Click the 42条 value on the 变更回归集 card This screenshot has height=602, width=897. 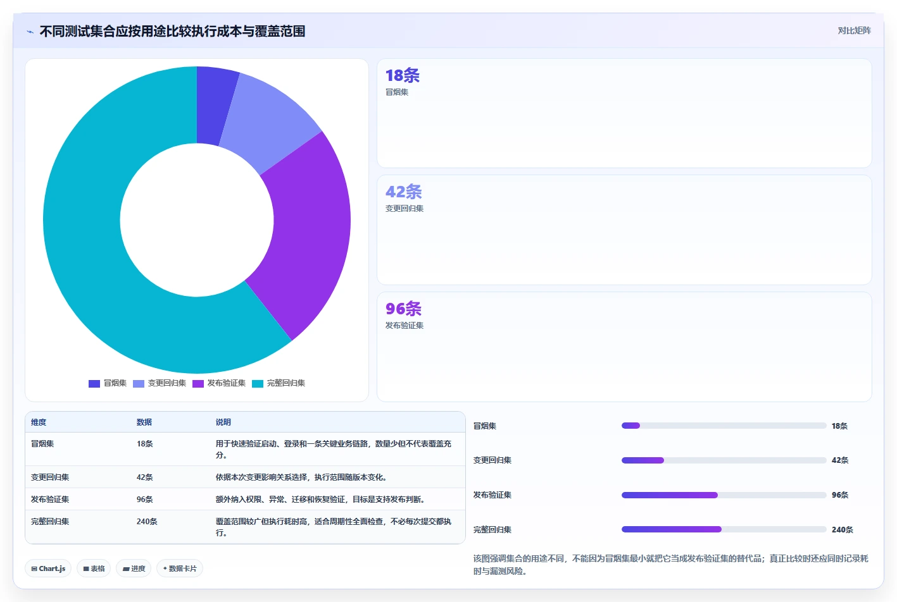(x=404, y=192)
